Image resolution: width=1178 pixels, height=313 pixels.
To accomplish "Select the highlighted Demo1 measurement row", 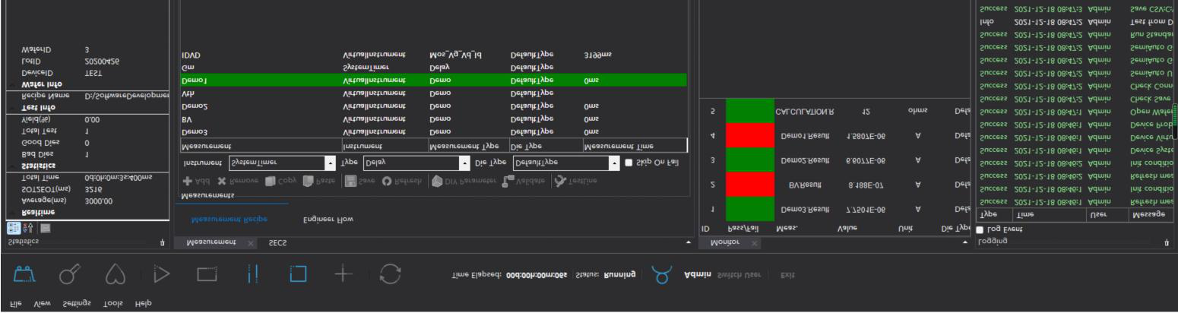I will [x=433, y=80].
